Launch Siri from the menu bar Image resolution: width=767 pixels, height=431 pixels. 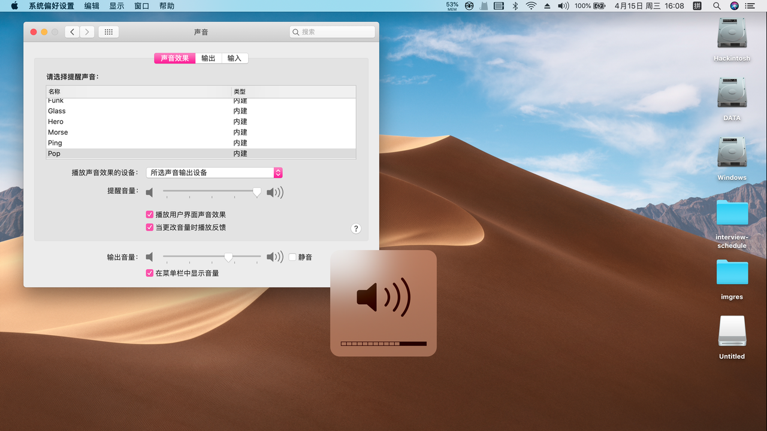point(734,6)
